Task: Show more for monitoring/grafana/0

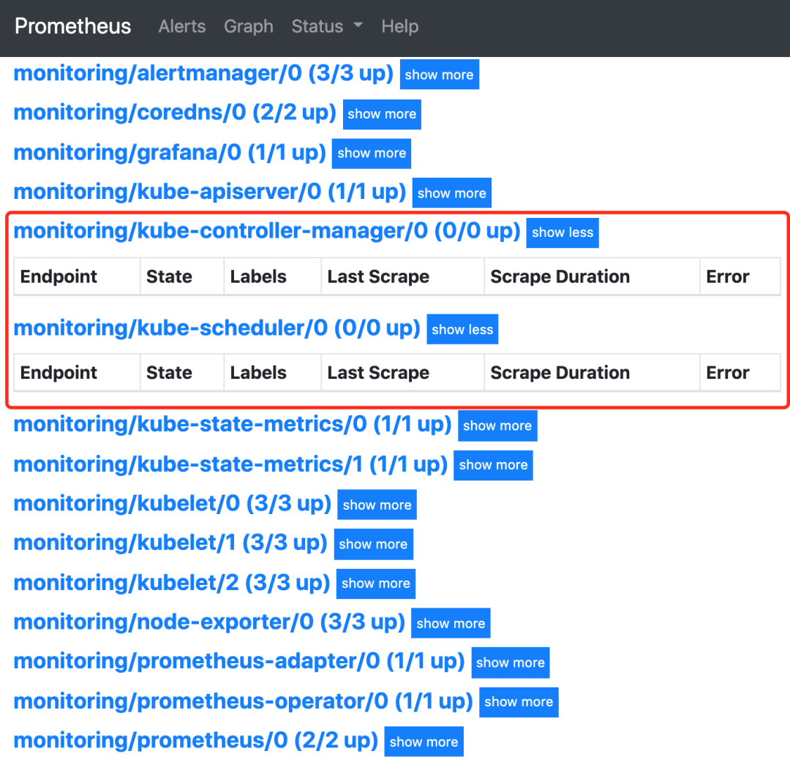Action: tap(372, 153)
